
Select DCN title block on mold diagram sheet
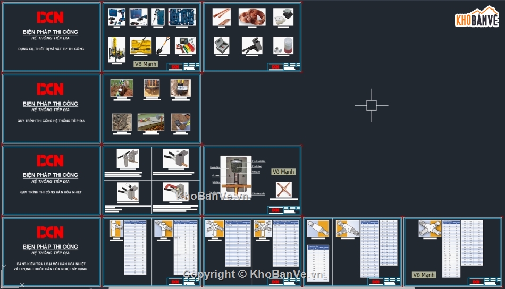pos(284,210)
